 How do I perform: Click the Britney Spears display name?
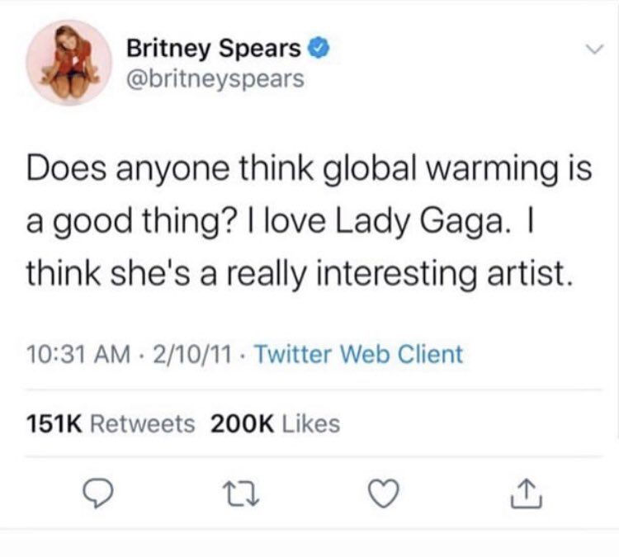[x=214, y=49]
